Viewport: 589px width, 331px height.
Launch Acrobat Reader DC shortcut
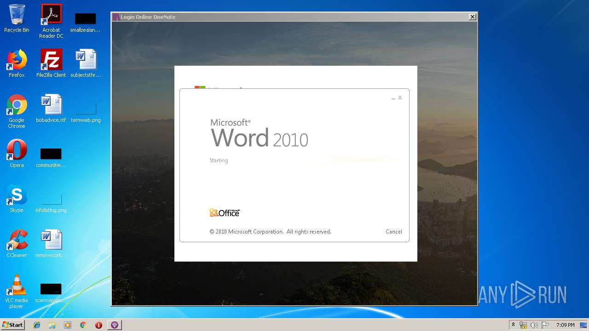coord(51,21)
